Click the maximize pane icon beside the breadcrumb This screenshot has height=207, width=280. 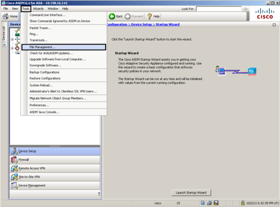(x=274, y=25)
